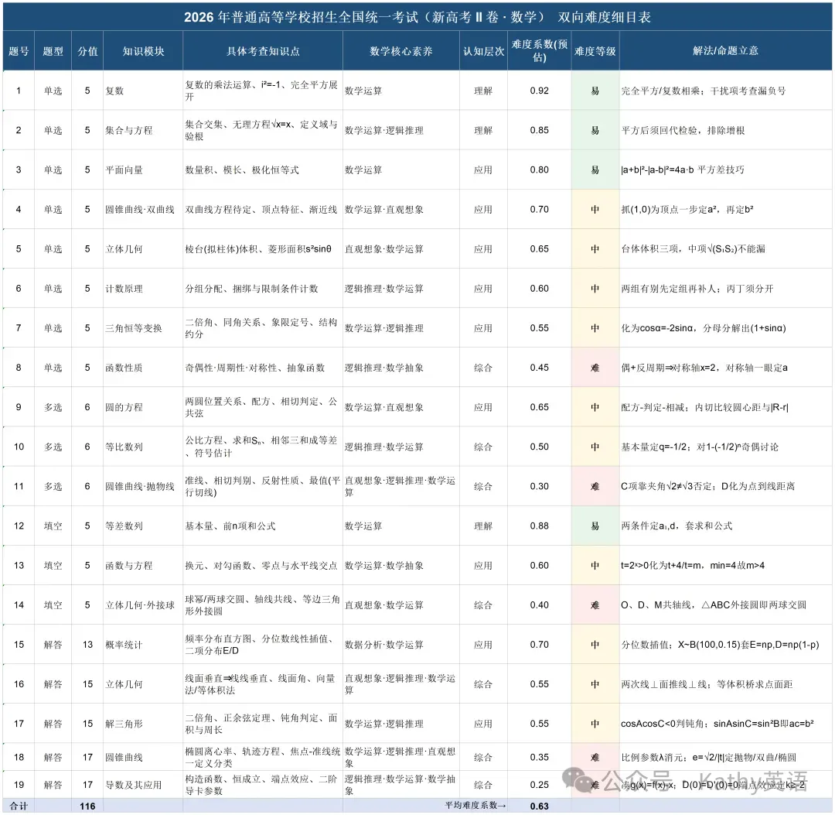Click score 13 in row 15
This screenshot has height=815, width=835.
[x=87, y=645]
